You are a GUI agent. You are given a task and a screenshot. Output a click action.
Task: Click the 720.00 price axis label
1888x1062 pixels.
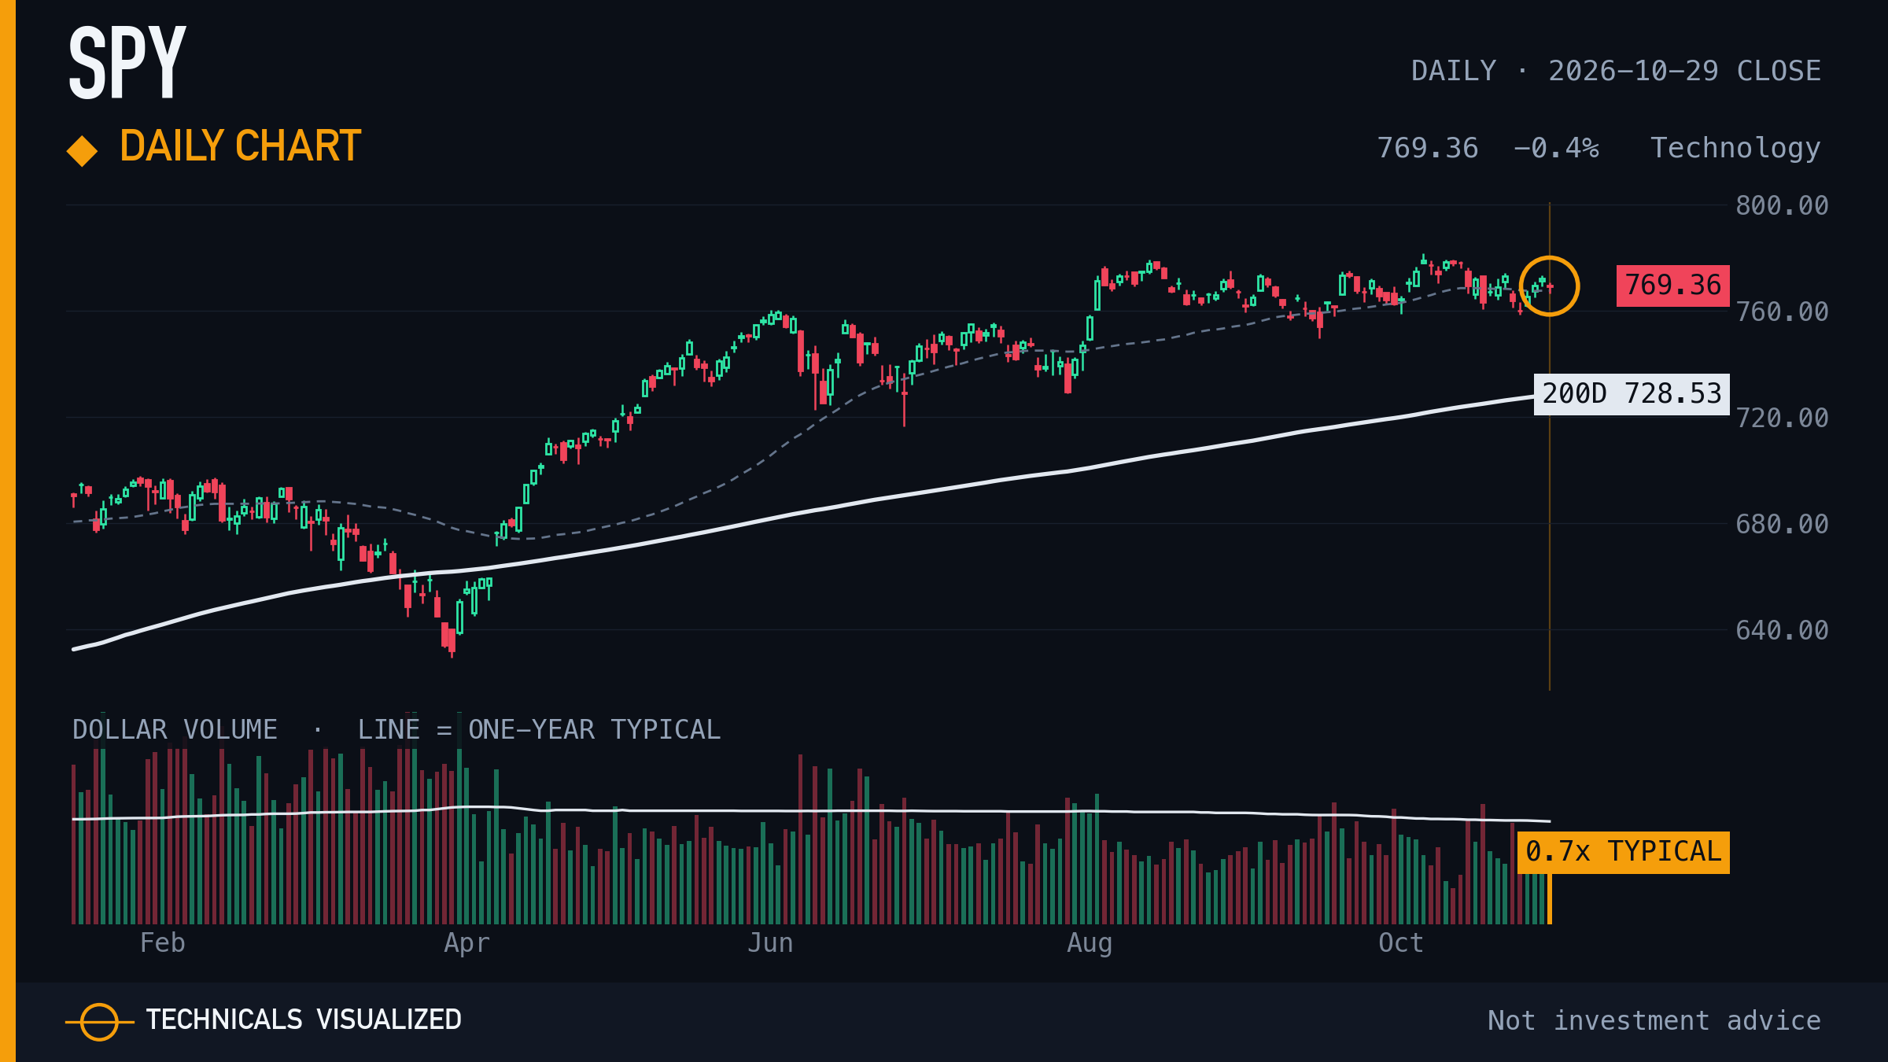point(1782,419)
